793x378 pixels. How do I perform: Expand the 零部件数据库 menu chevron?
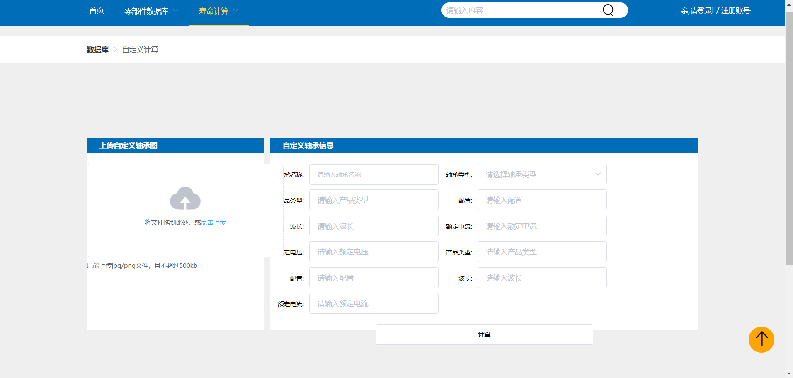(x=175, y=10)
